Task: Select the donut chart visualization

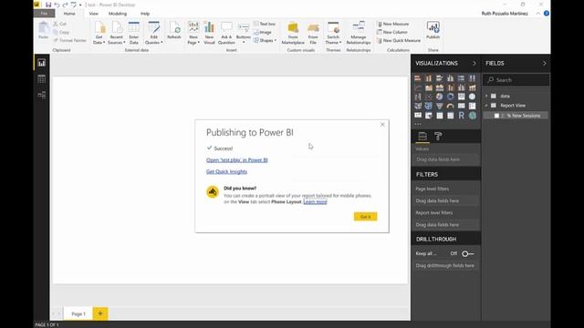Action: click(450, 97)
